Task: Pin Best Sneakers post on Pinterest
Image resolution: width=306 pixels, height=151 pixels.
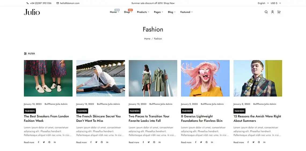Action: [x=49, y=142]
